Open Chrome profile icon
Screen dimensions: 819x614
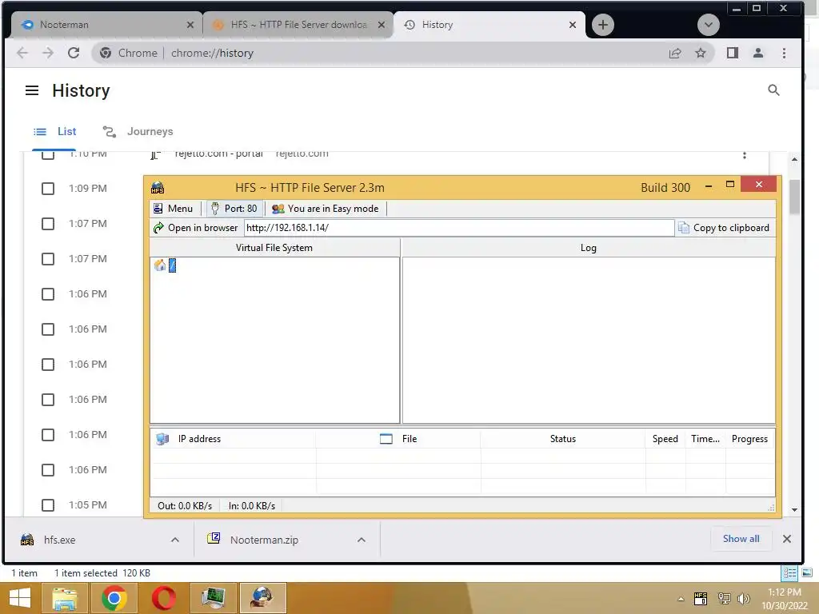tap(758, 53)
